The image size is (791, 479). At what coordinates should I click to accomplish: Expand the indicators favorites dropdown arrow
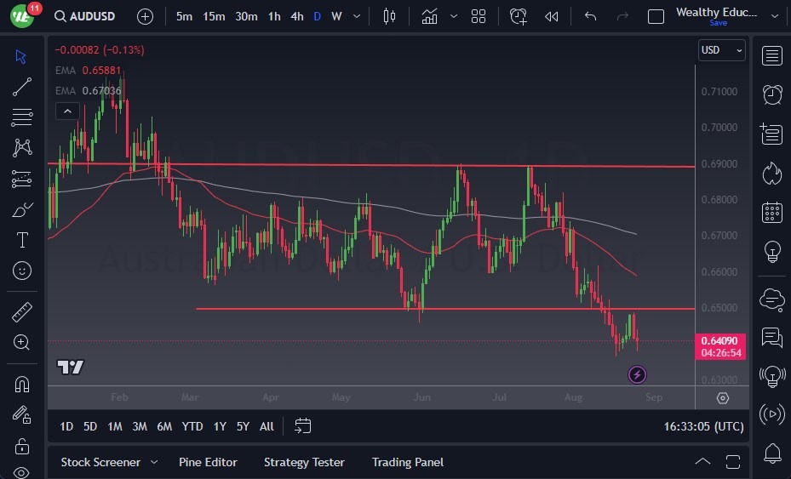coord(454,17)
